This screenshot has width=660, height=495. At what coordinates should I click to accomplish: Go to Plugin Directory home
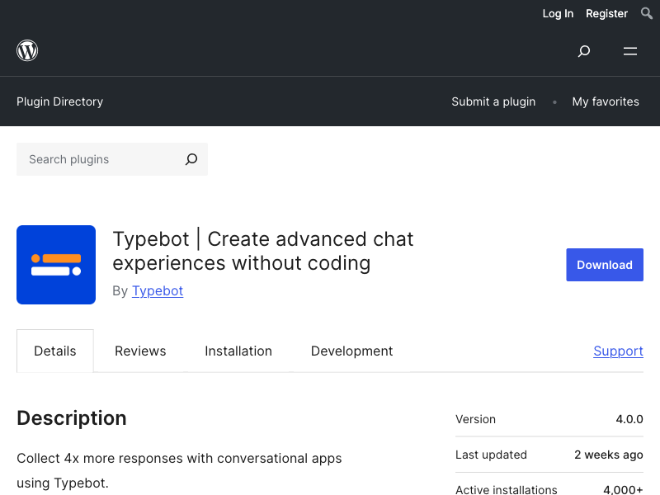[59, 101]
